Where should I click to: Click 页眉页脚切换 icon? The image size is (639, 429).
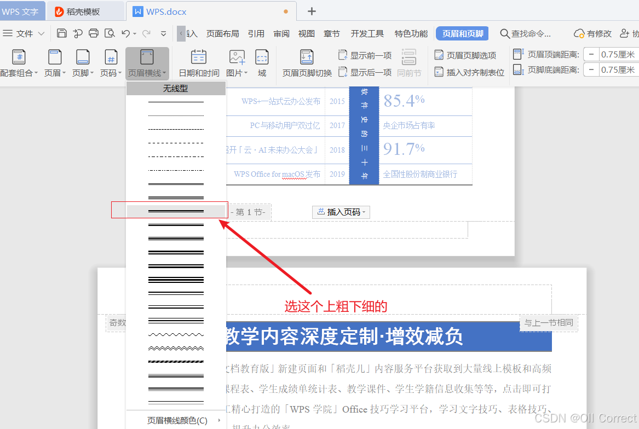pyautogui.click(x=307, y=63)
